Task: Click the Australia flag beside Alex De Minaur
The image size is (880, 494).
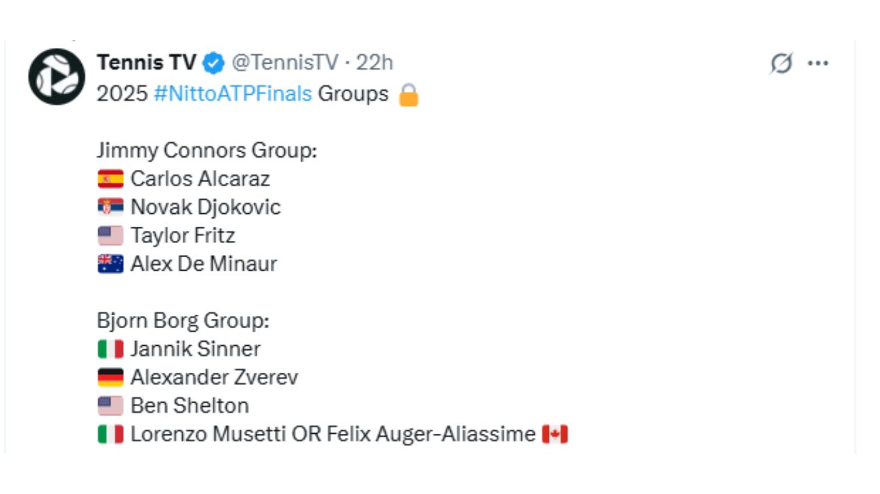Action: (x=110, y=264)
